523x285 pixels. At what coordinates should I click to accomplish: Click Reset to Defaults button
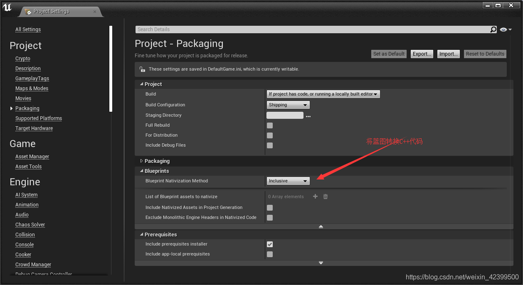click(x=485, y=54)
